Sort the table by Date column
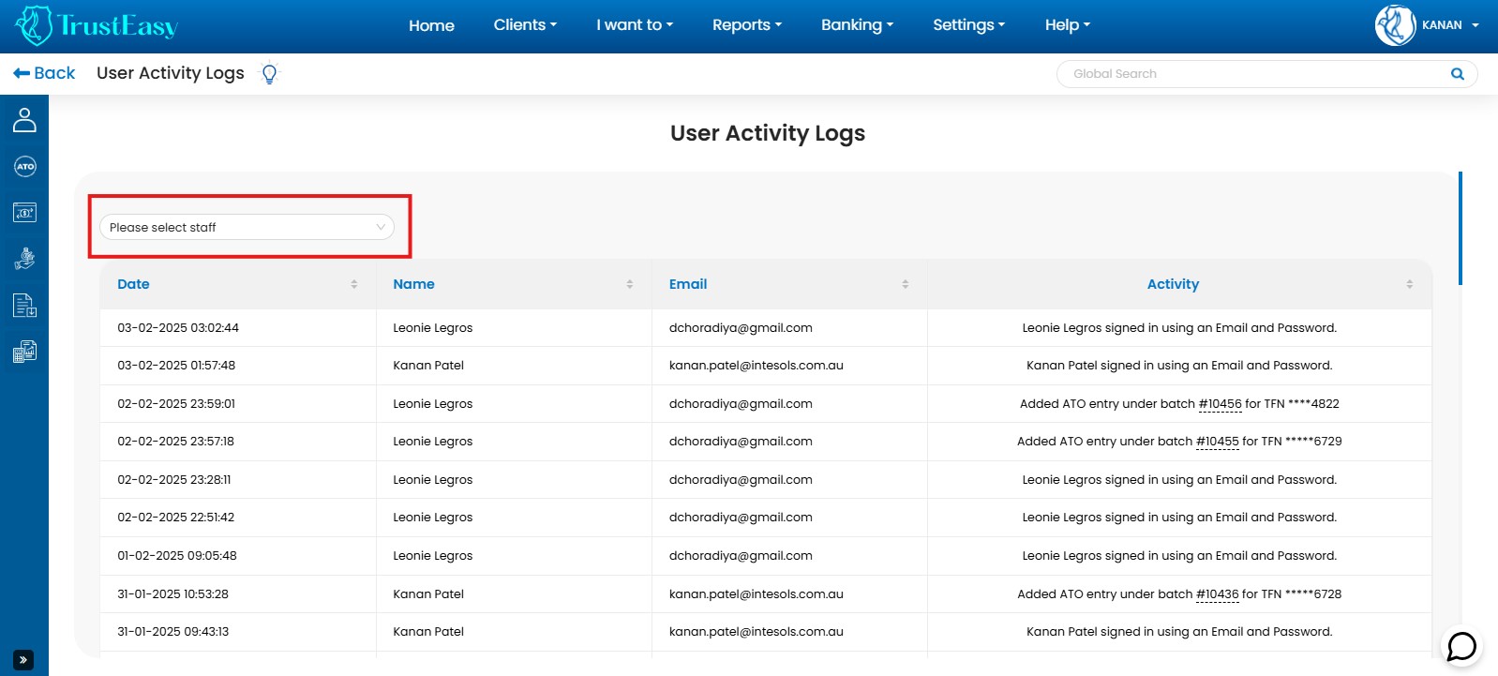Image resolution: width=1498 pixels, height=676 pixels. [x=353, y=284]
